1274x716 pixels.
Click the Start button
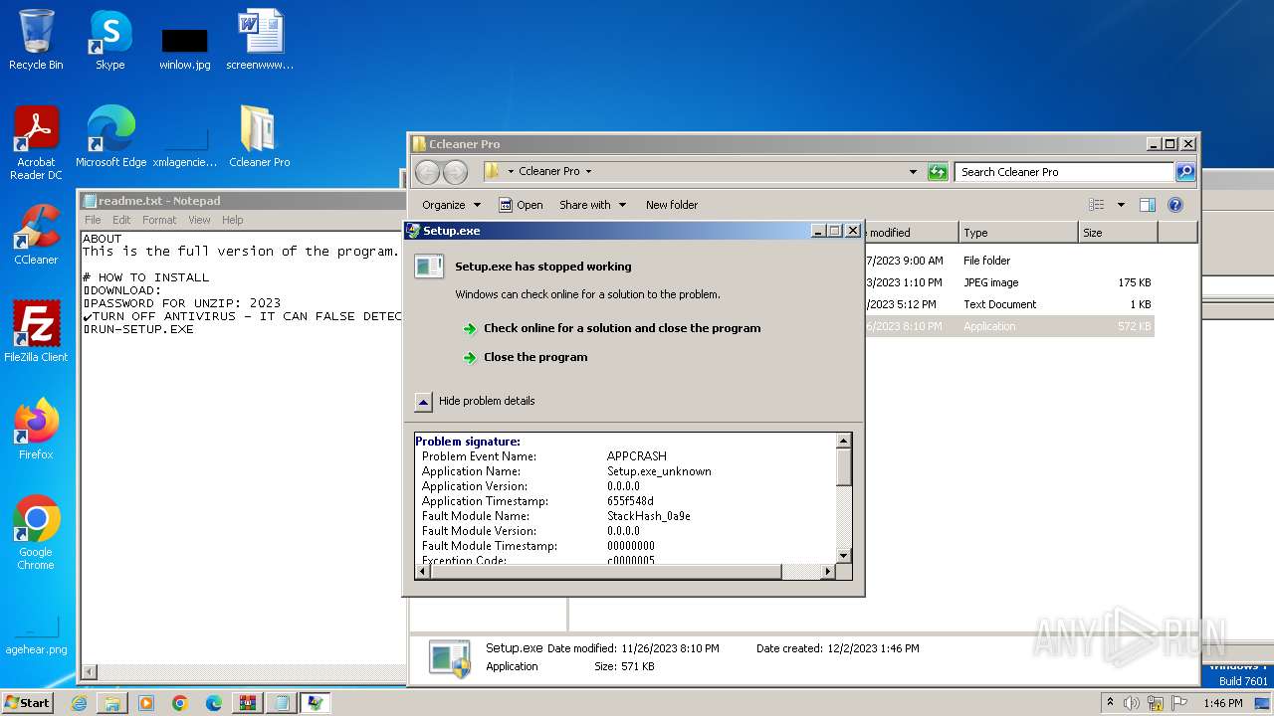(x=28, y=703)
